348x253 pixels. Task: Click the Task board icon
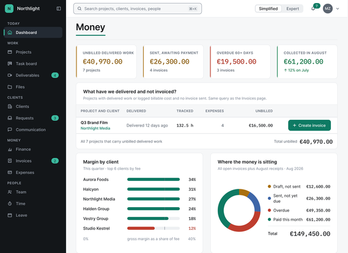(10, 64)
